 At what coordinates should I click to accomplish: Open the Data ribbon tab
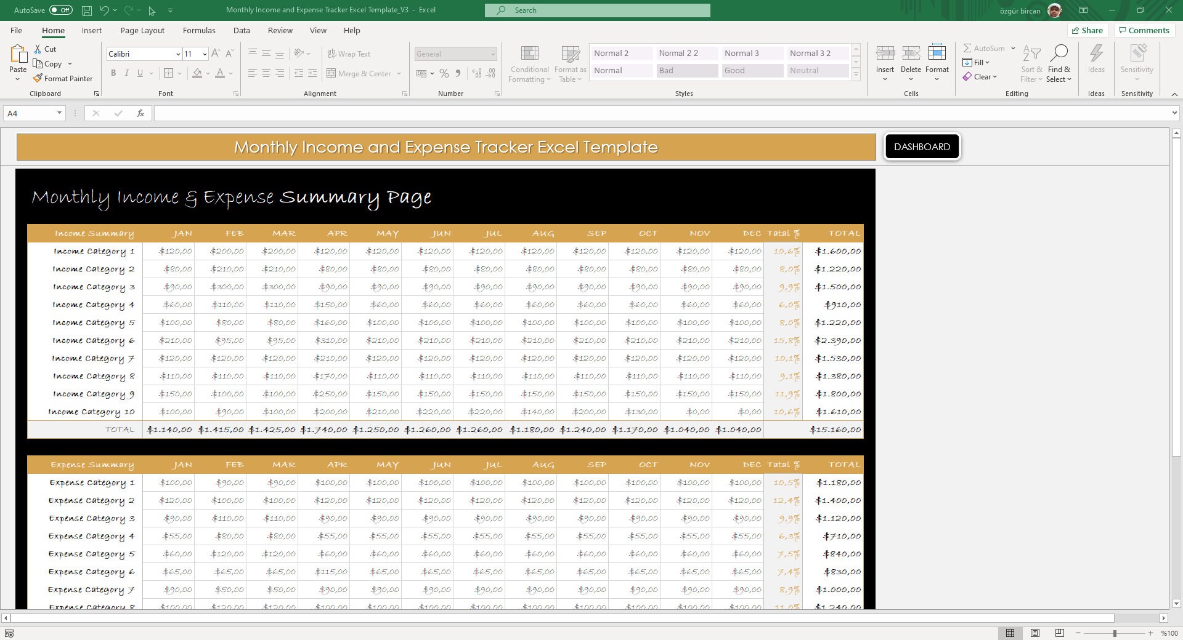click(242, 30)
